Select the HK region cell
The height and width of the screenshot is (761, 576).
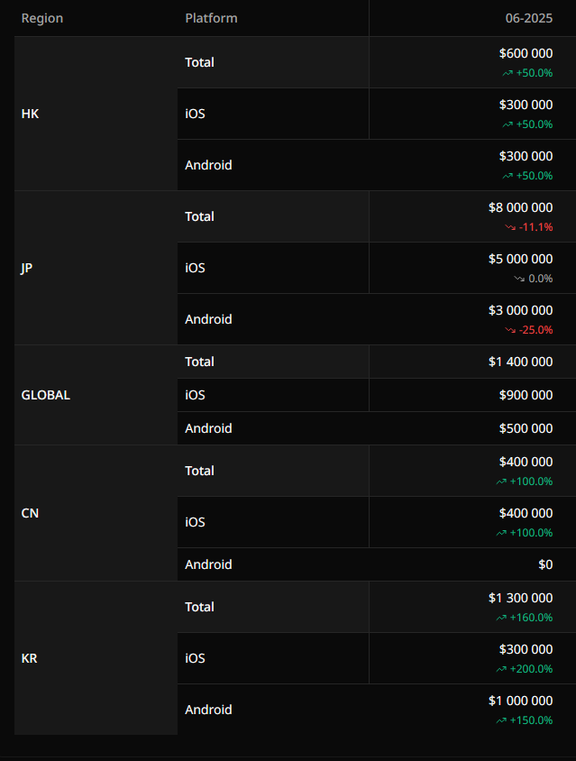96,114
